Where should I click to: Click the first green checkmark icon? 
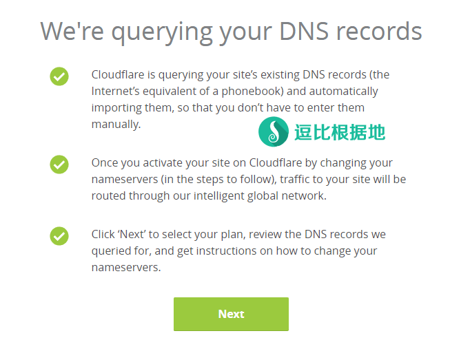pos(59,76)
